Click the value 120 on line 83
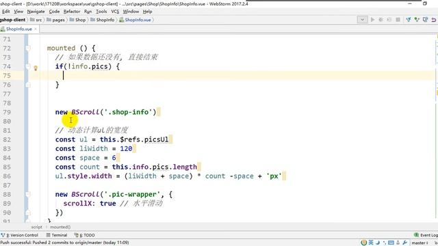This screenshot has height=246, width=438. point(126,149)
